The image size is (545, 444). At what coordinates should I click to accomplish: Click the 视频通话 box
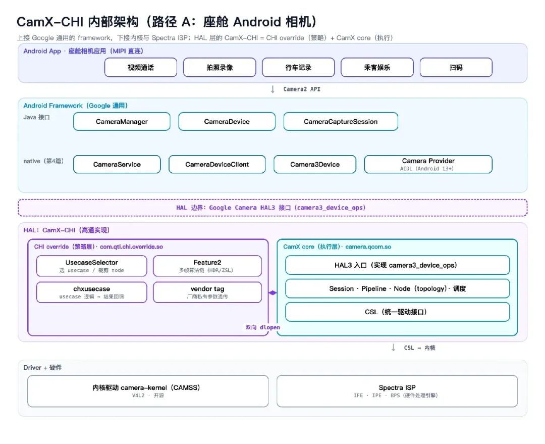(141, 68)
